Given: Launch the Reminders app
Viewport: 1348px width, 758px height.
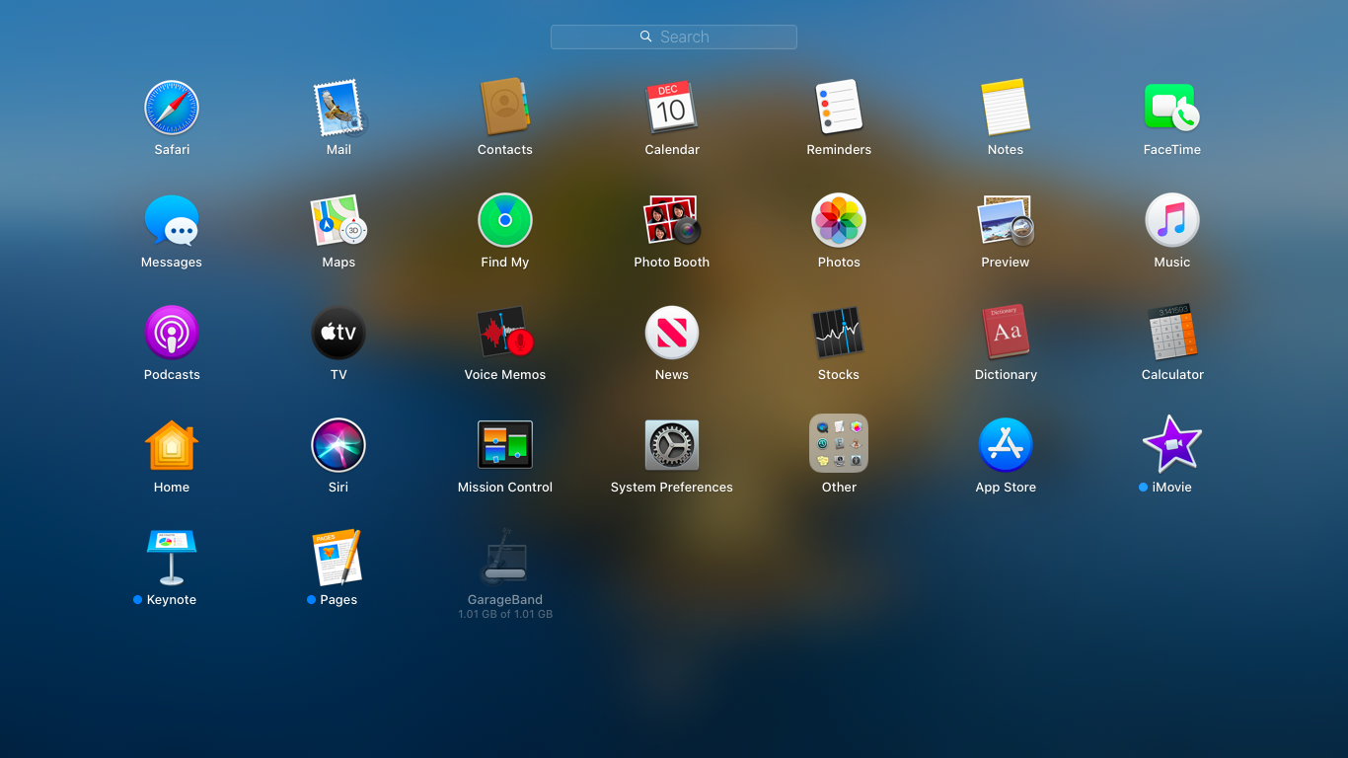Looking at the screenshot, I should [839, 108].
